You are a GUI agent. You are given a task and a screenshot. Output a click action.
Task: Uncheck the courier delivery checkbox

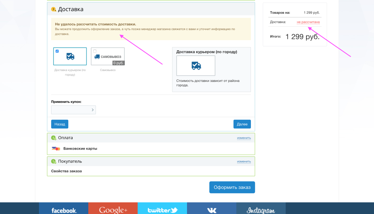tap(57, 51)
